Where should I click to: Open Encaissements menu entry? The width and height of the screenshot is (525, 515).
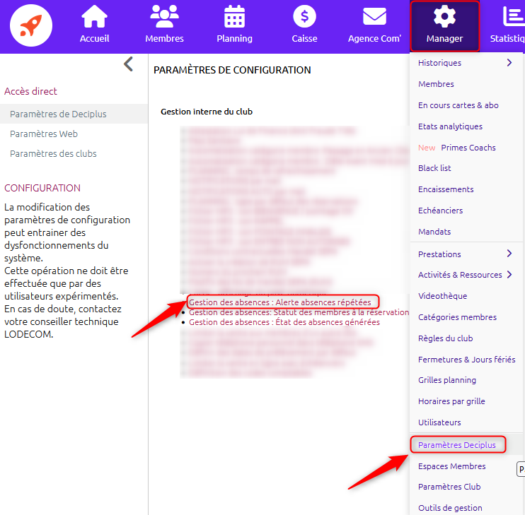[446, 189]
